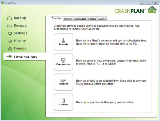Click the large Online destination button
This screenshot has height=121, width=160.
pyautogui.click(x=63, y=102)
